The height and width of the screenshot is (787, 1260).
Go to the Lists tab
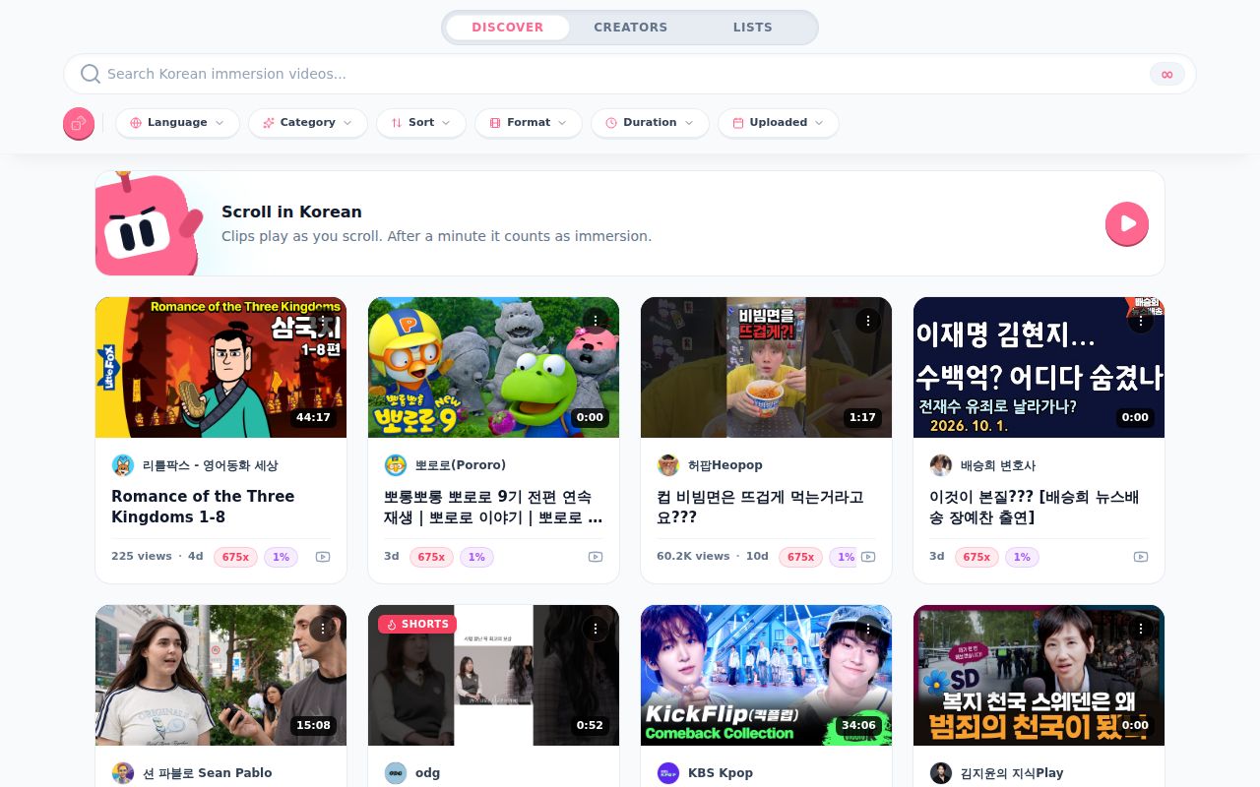point(753,28)
